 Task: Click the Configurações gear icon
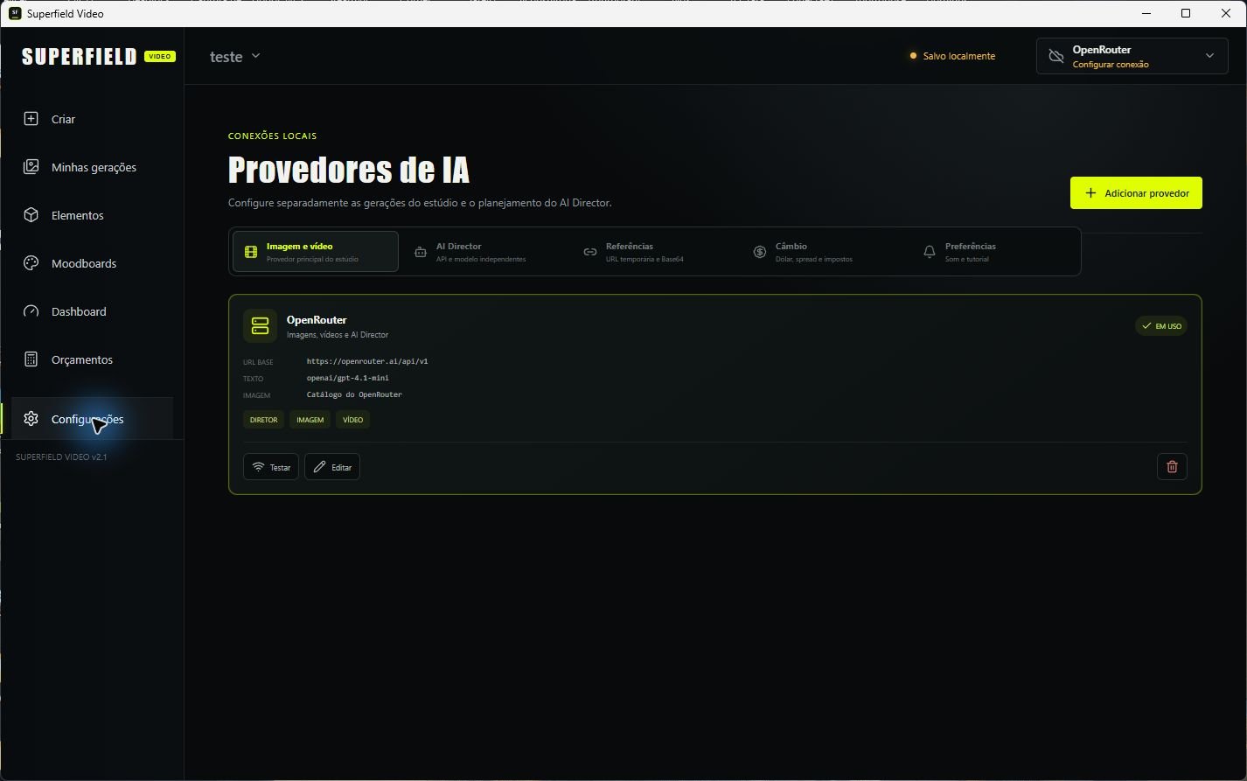[x=31, y=419]
